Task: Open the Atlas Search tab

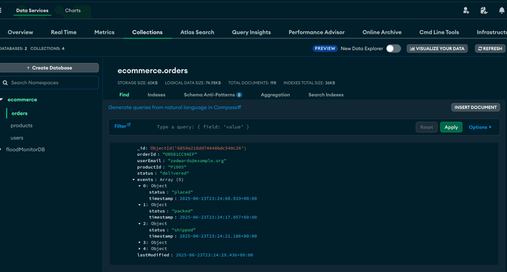Action: point(197,32)
